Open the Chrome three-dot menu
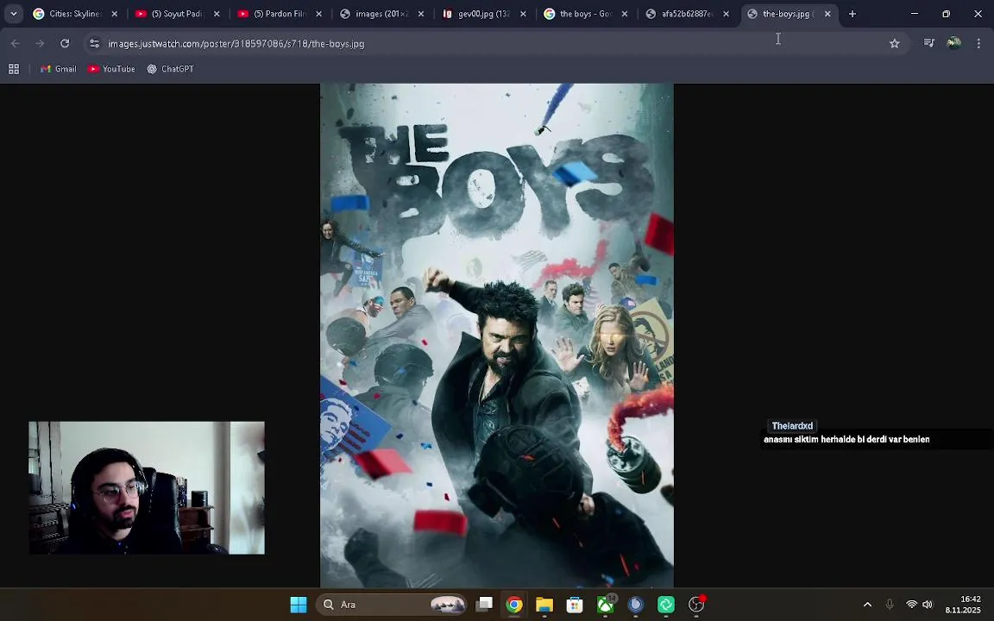Image resolution: width=994 pixels, height=621 pixels. 978,43
